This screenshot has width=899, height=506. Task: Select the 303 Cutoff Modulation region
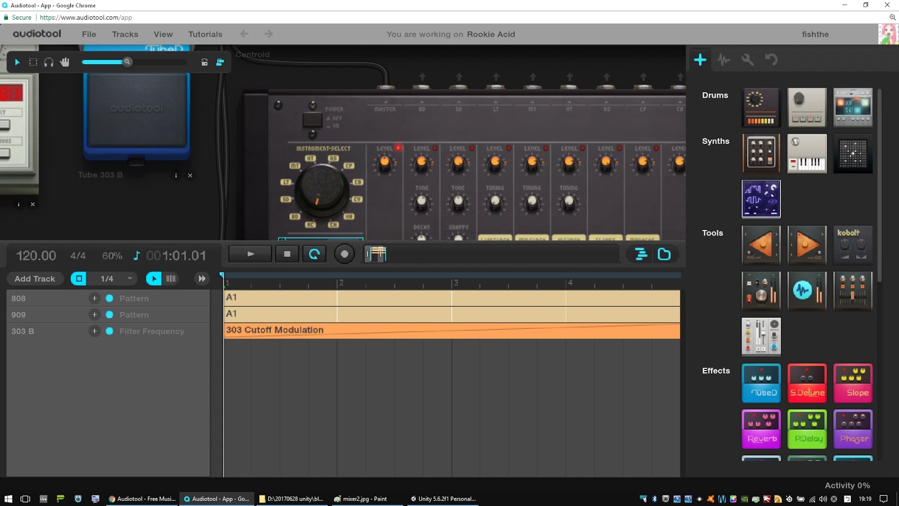point(452,331)
